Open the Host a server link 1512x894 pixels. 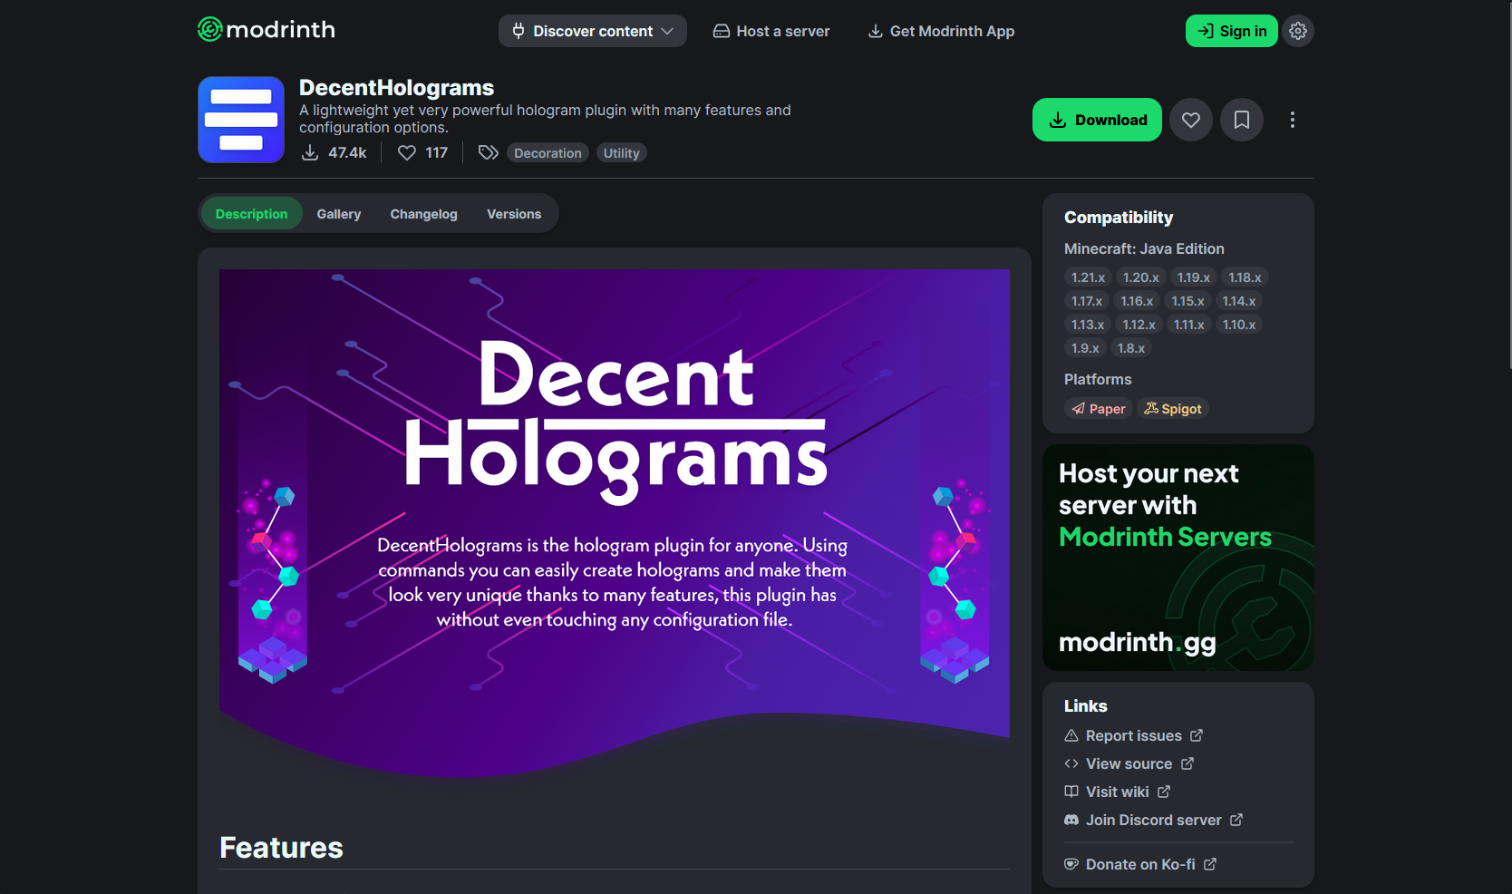coord(771,31)
